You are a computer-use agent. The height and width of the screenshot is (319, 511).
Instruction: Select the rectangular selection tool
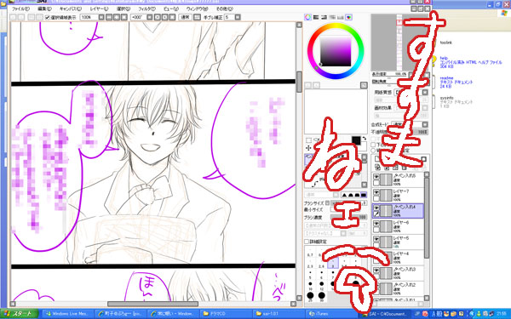point(308,140)
